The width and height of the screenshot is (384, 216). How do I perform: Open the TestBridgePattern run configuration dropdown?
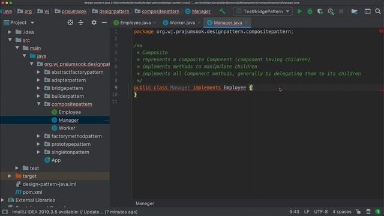point(263,11)
